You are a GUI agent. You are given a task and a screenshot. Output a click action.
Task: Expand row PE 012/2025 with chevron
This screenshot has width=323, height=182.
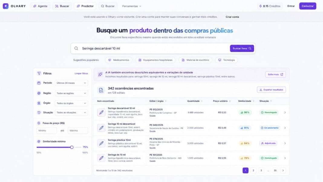[285, 112]
